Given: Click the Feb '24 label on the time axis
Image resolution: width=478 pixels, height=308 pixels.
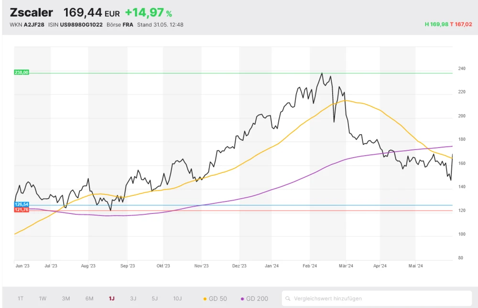Looking at the screenshot, I should click(x=310, y=266).
